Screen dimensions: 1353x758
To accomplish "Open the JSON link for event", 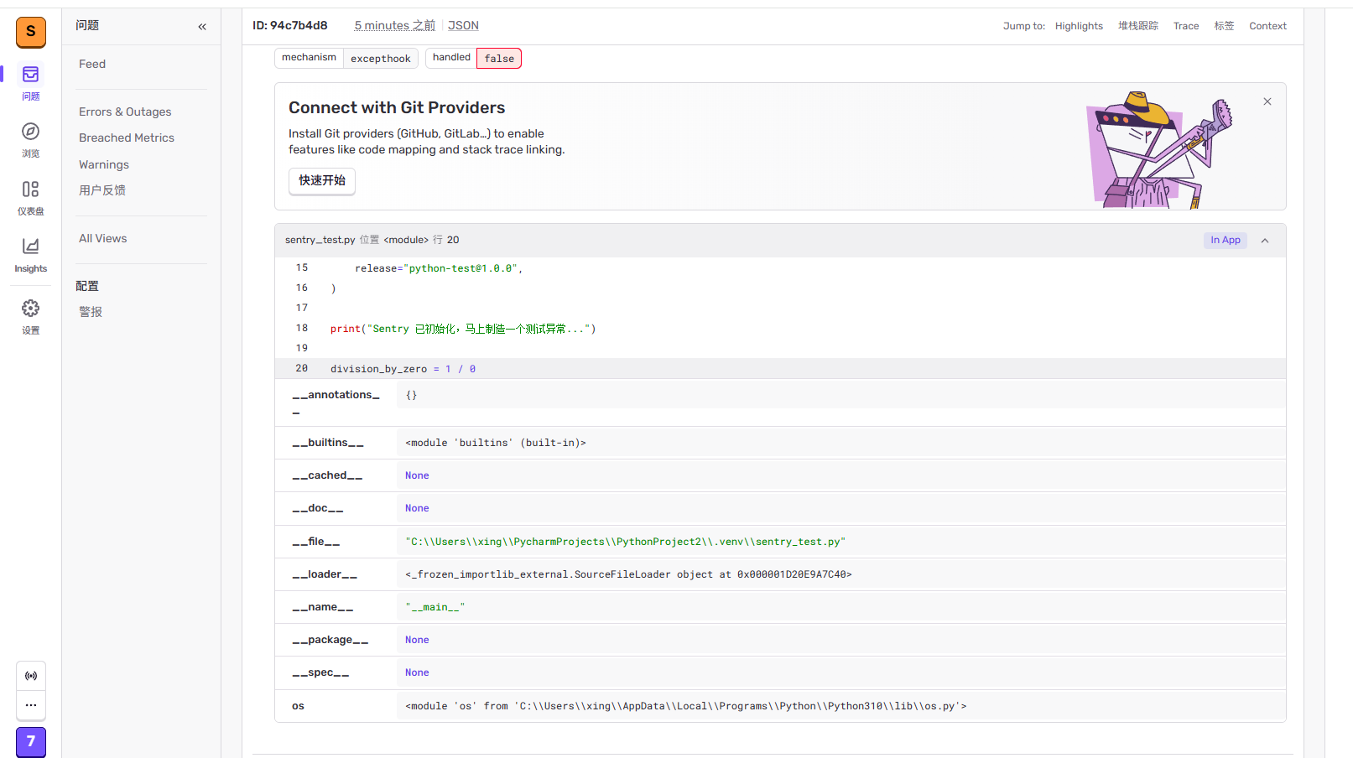I will (463, 26).
